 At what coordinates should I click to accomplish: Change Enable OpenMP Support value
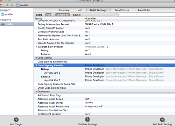point(87,28)
